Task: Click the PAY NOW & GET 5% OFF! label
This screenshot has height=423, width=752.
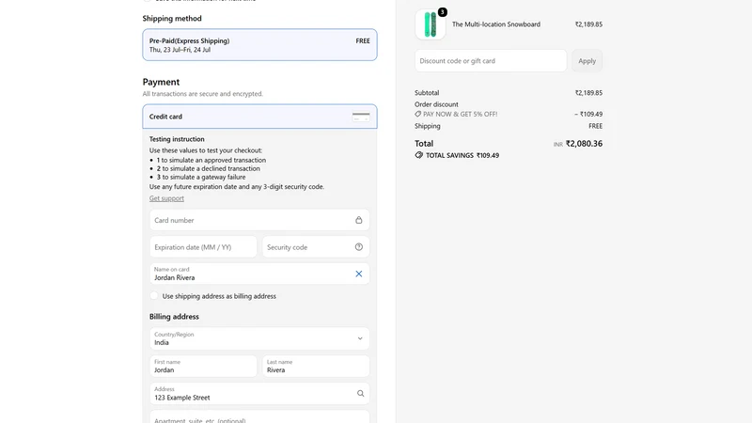Action: click(460, 114)
